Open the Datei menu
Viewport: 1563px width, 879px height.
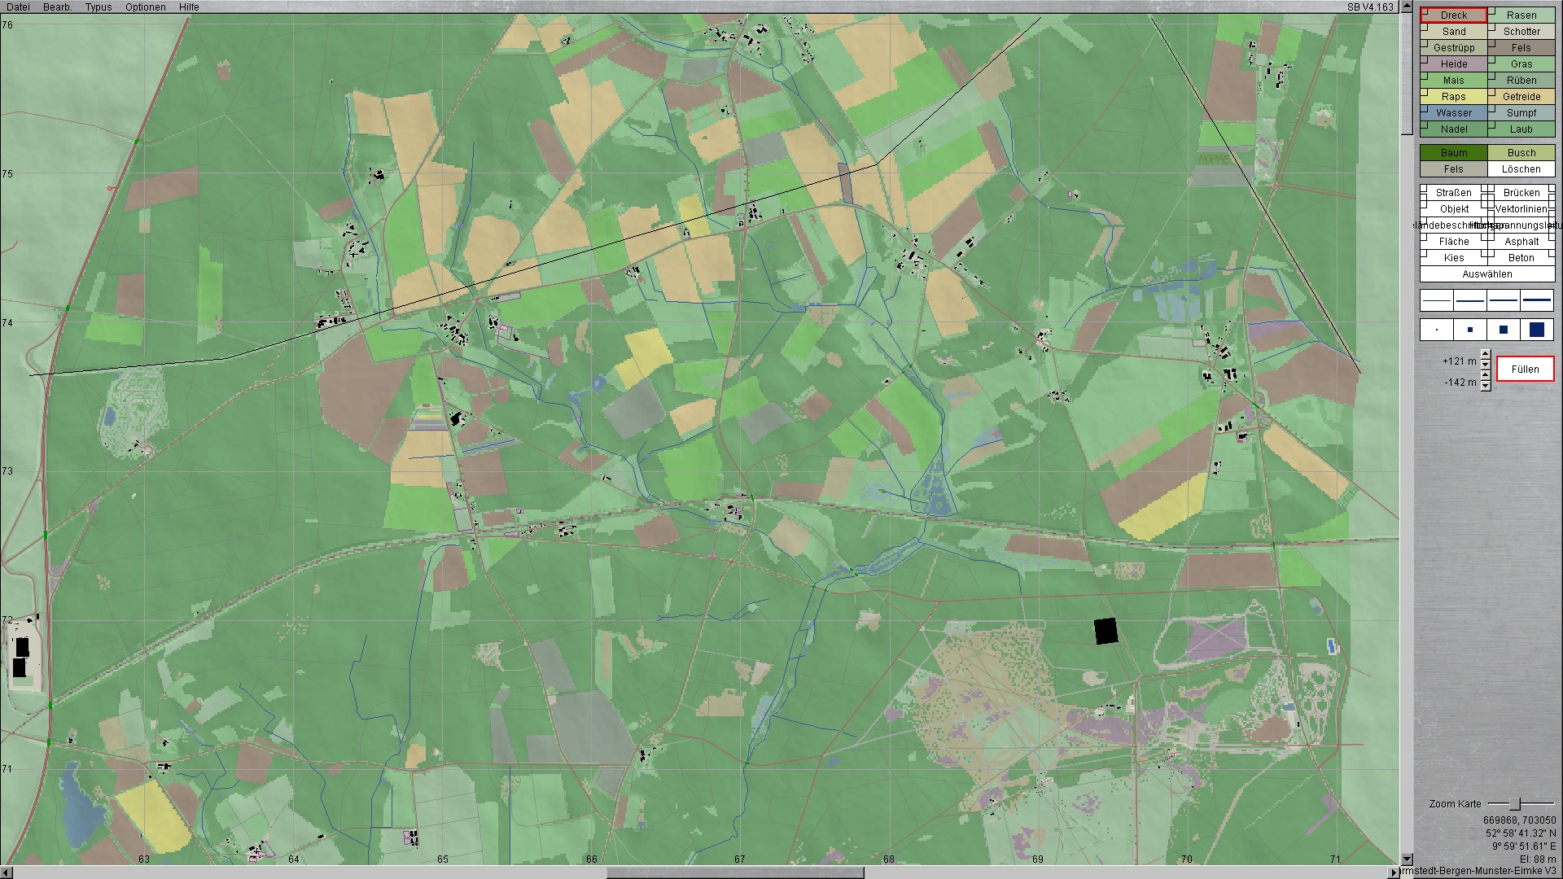point(18,7)
